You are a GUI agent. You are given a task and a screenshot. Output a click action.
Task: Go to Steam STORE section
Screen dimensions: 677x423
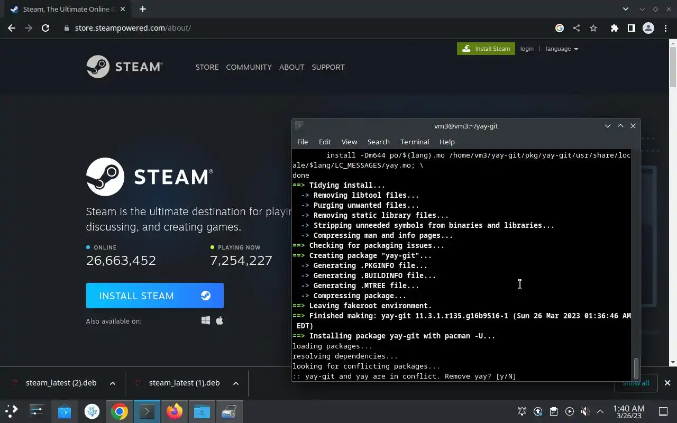click(207, 67)
